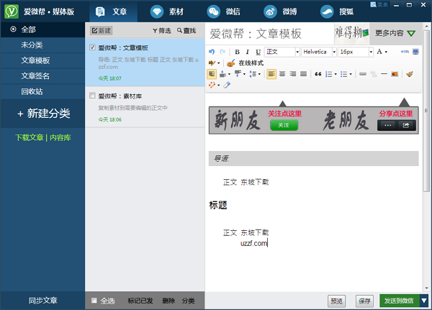Image resolution: width=432 pixels, height=310 pixels.
Task: Click + 新建分类 to add category
Action: (43, 114)
